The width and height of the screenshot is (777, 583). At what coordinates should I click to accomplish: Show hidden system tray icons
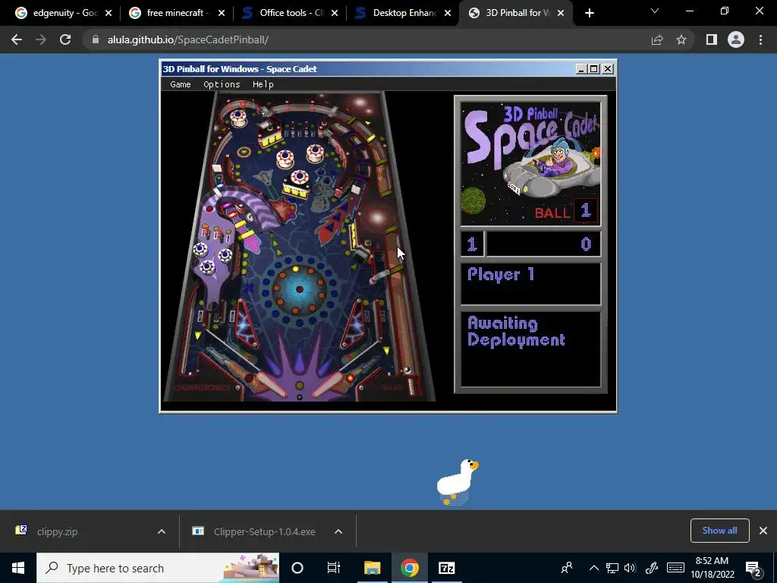tap(593, 568)
